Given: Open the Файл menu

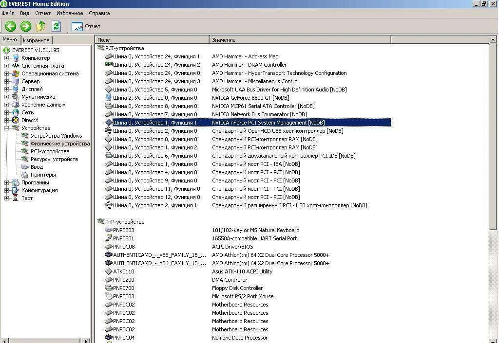Looking at the screenshot, I should tap(8, 13).
